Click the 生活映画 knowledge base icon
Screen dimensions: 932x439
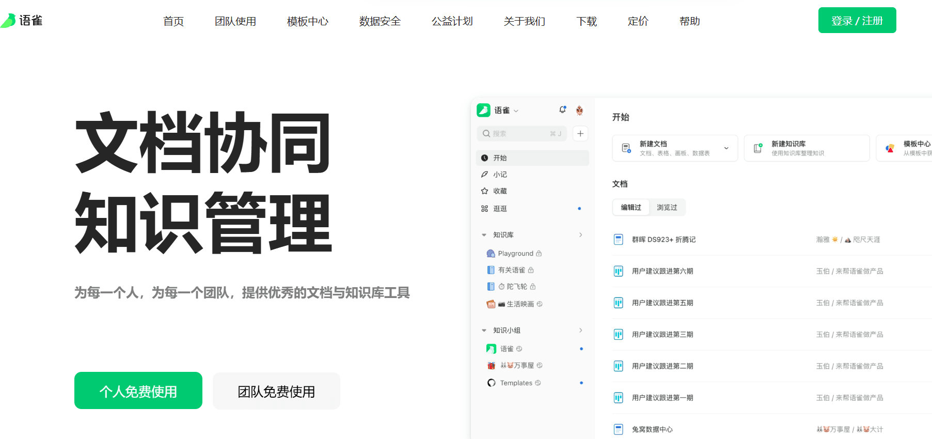491,304
